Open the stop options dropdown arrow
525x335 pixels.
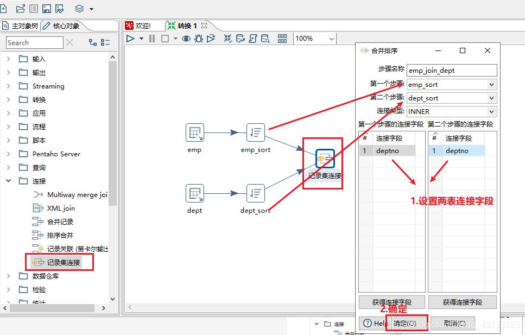click(175, 39)
